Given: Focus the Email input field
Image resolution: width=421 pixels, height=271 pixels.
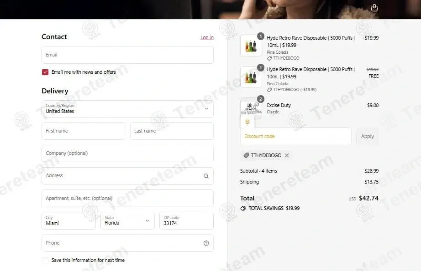Looking at the screenshot, I should click(x=127, y=55).
